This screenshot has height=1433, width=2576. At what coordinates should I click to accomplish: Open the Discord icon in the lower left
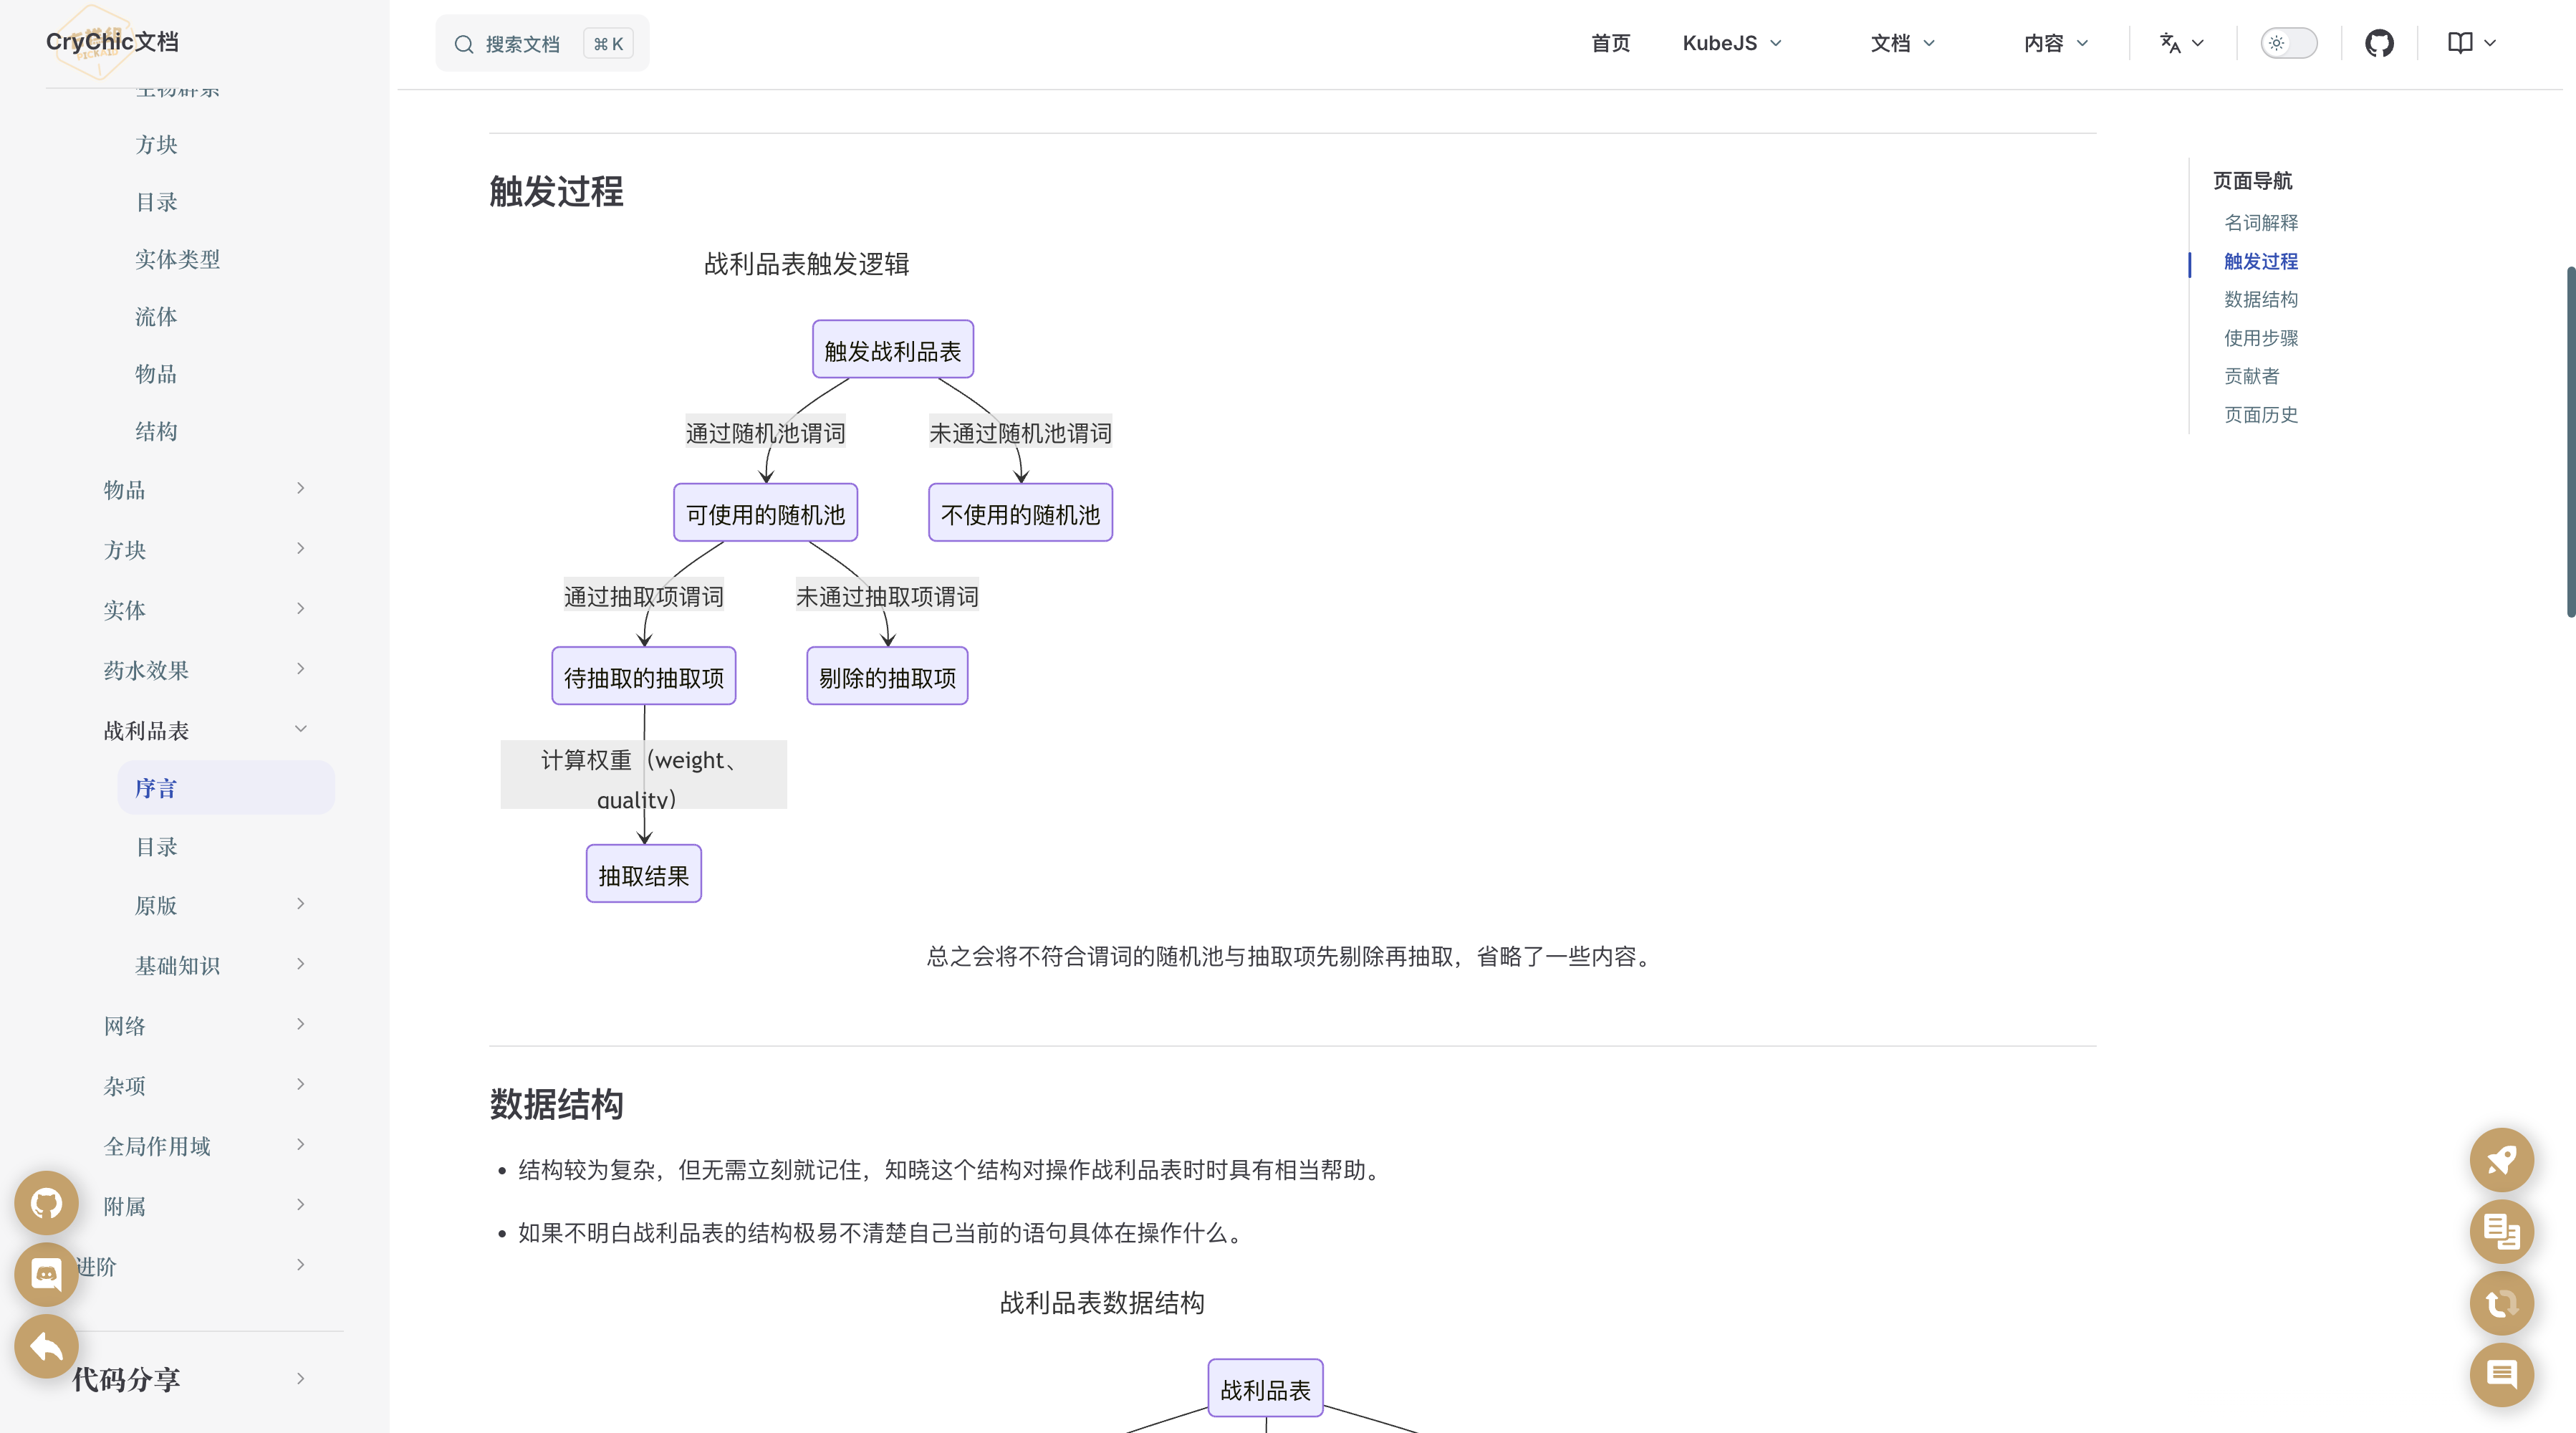pyautogui.click(x=46, y=1273)
